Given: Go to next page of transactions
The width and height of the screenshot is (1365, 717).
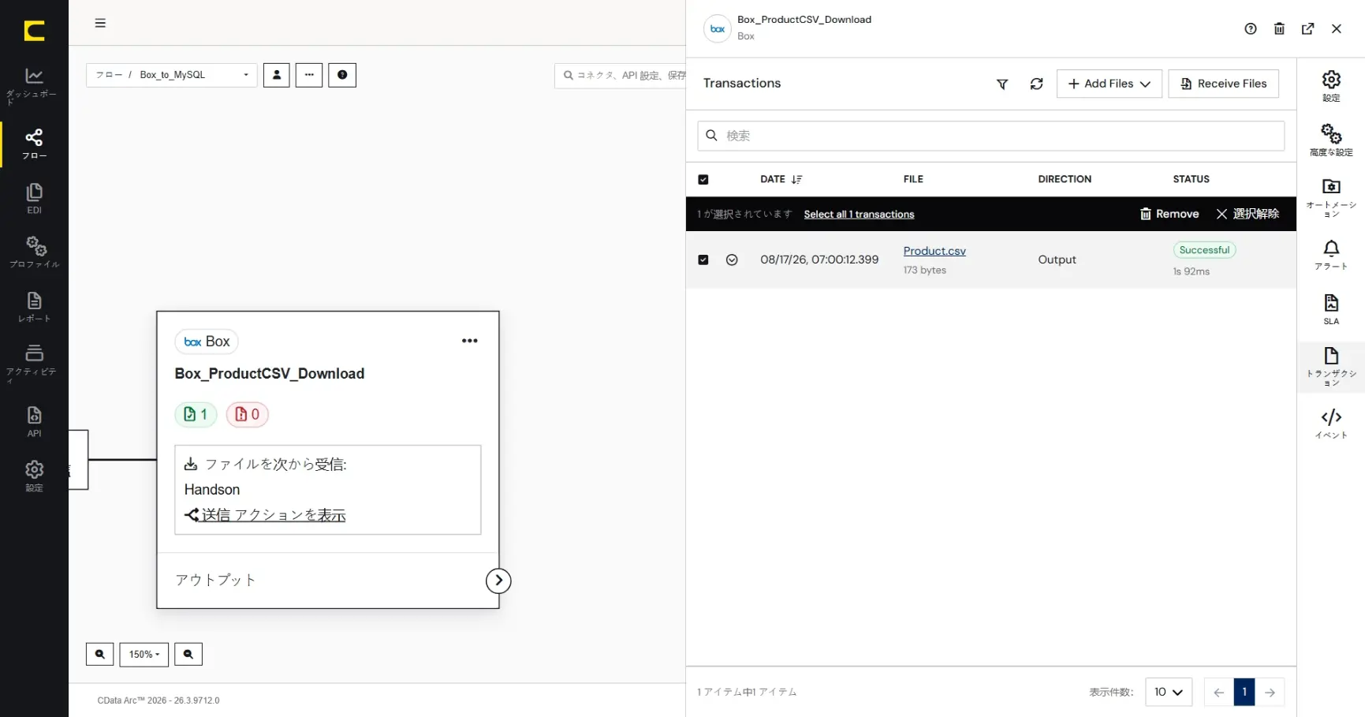Looking at the screenshot, I should pos(1270,693).
